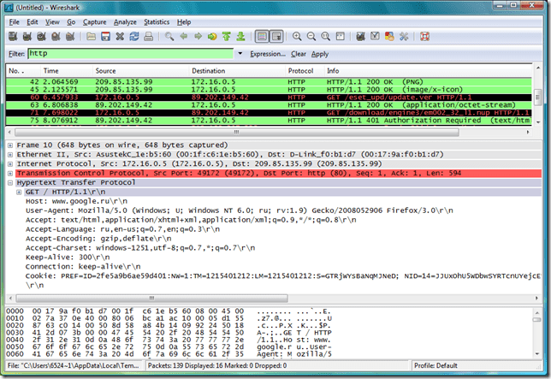Click the Zoom in magnifier icon
This screenshot has width=551, height=379.
coord(297,36)
